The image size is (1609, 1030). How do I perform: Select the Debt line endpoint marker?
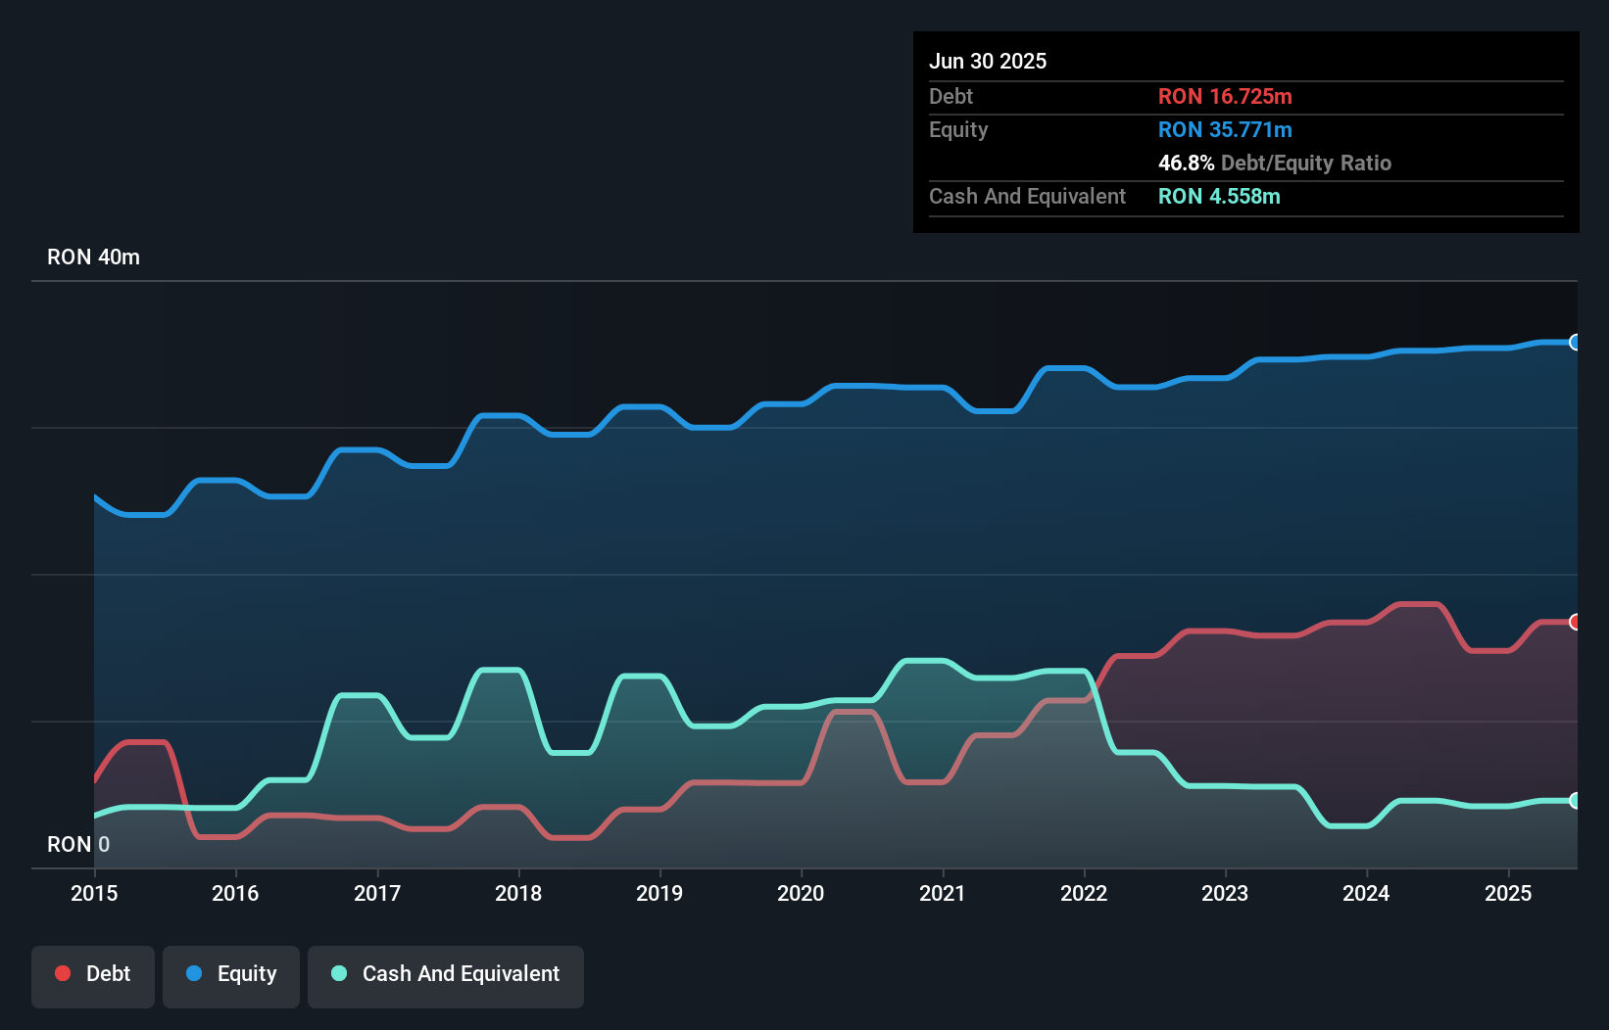click(1576, 621)
